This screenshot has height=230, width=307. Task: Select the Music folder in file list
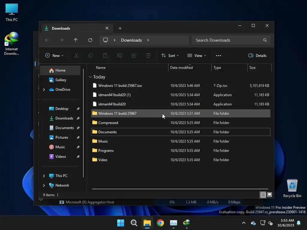(181, 141)
